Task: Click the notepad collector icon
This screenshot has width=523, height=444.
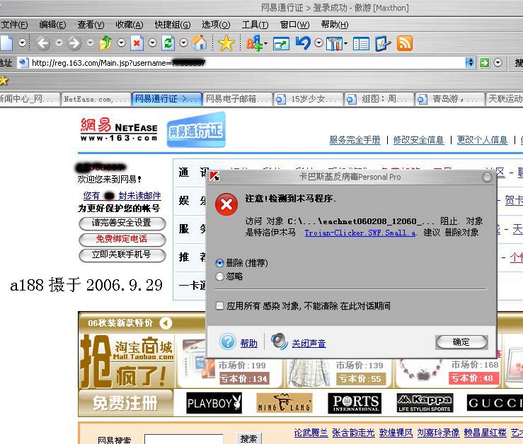Action: [x=383, y=44]
